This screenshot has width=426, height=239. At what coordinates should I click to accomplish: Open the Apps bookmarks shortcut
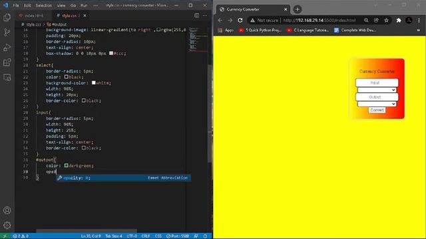(x=226, y=30)
